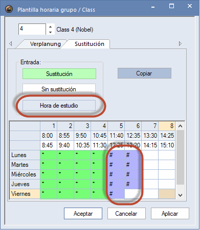Show earlier tabs using the left tab arrow
200x230 pixels.
tap(11, 44)
